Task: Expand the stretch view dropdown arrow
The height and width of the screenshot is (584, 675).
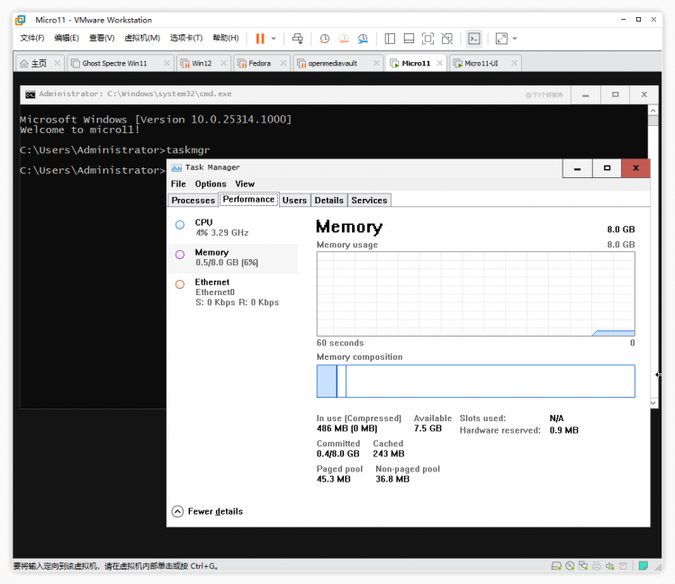Action: pyautogui.click(x=515, y=39)
